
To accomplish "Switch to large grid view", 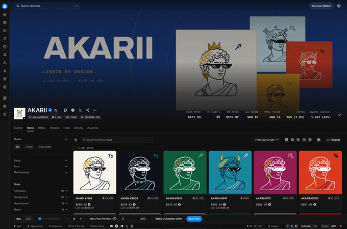I will pyautogui.click(x=286, y=140).
